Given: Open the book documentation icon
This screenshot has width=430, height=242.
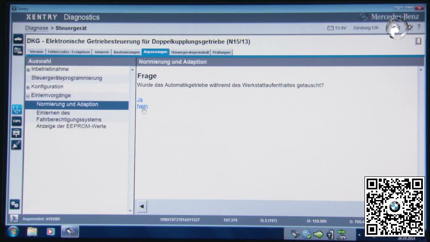Looking at the screenshot, I should [x=418, y=41].
